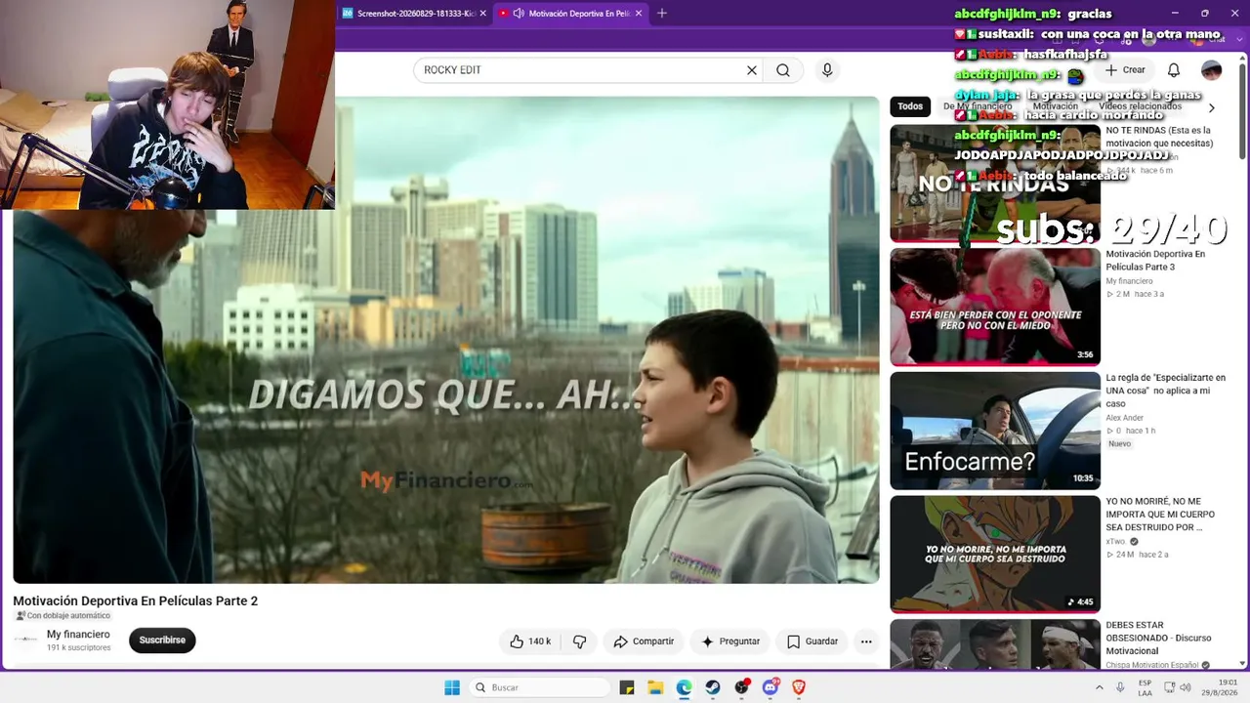
Task: Open title 'YO NO MORIRÉ, NO ME IMPORTA'
Action: (1160, 515)
